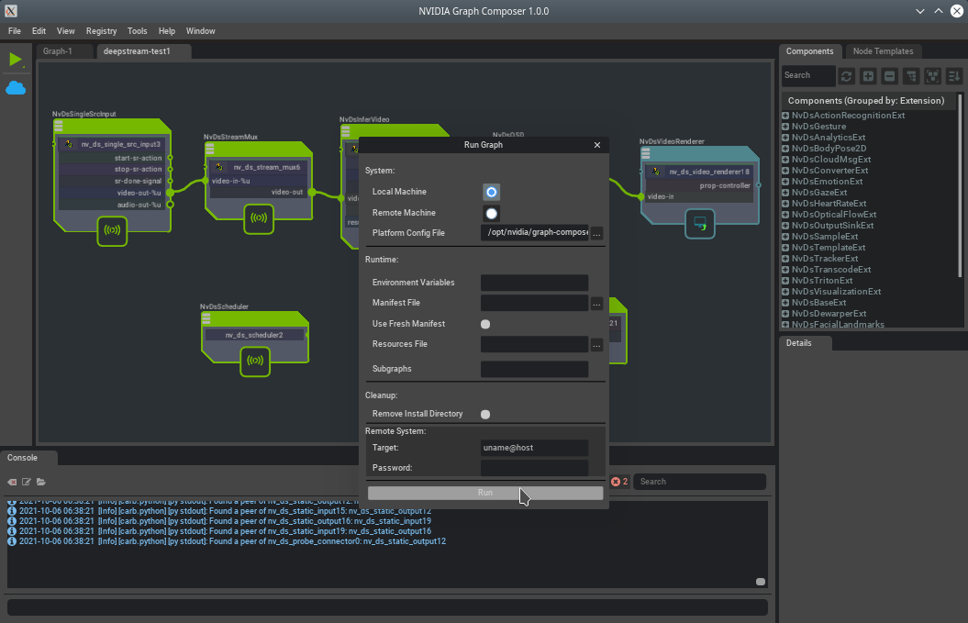Click the sort icon in Components toolbar
The image size is (968, 623).
[x=954, y=75]
